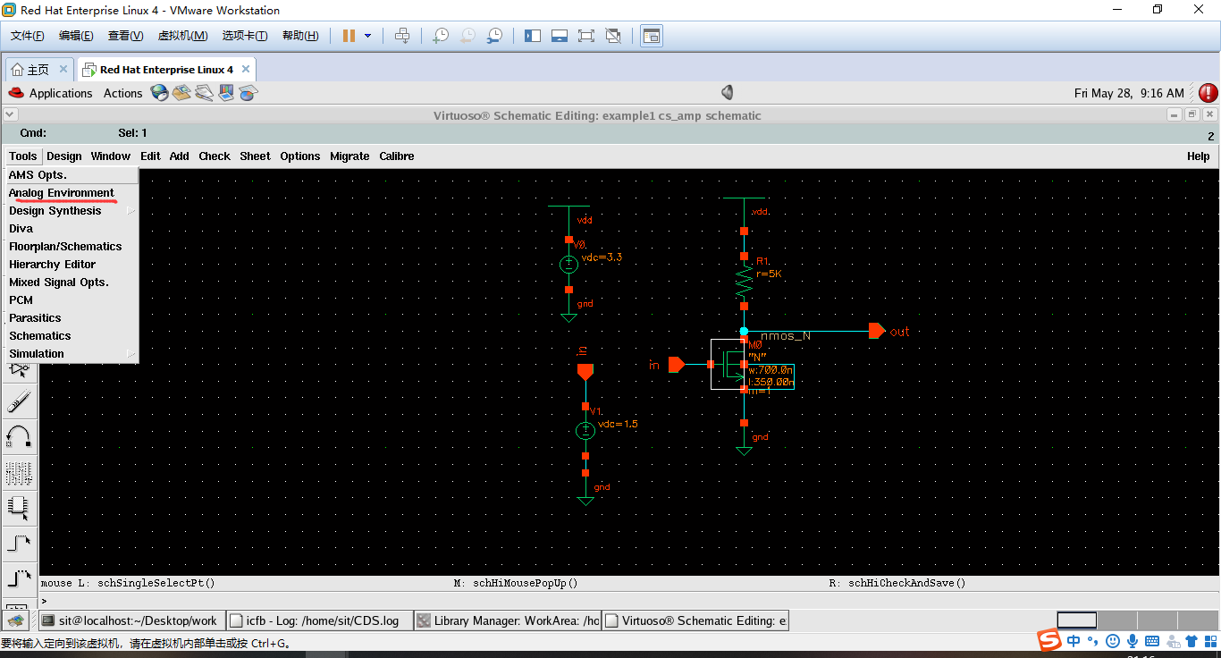Select the in input pin near transistor
Image resolution: width=1221 pixels, height=658 pixels.
pyautogui.click(x=677, y=364)
